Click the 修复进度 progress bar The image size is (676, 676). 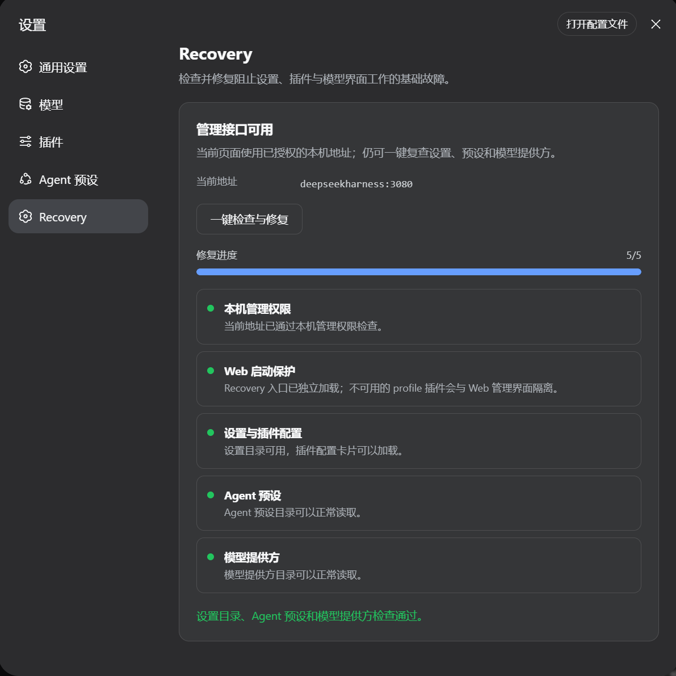coord(419,272)
